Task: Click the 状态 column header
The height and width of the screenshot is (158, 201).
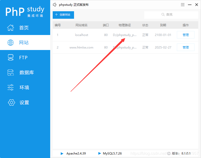Action: [x=145, y=25]
